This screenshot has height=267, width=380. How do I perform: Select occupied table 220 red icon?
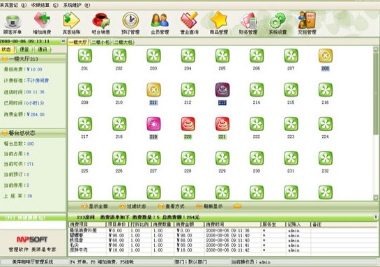188,124
